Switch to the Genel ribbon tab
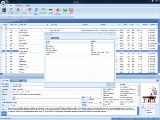 [x=11, y=5]
